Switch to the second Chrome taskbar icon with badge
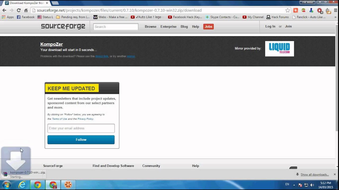The width and height of the screenshot is (339, 190). pyautogui.click(x=53, y=185)
